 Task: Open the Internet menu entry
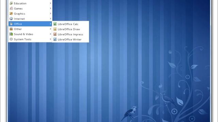point(30,19)
